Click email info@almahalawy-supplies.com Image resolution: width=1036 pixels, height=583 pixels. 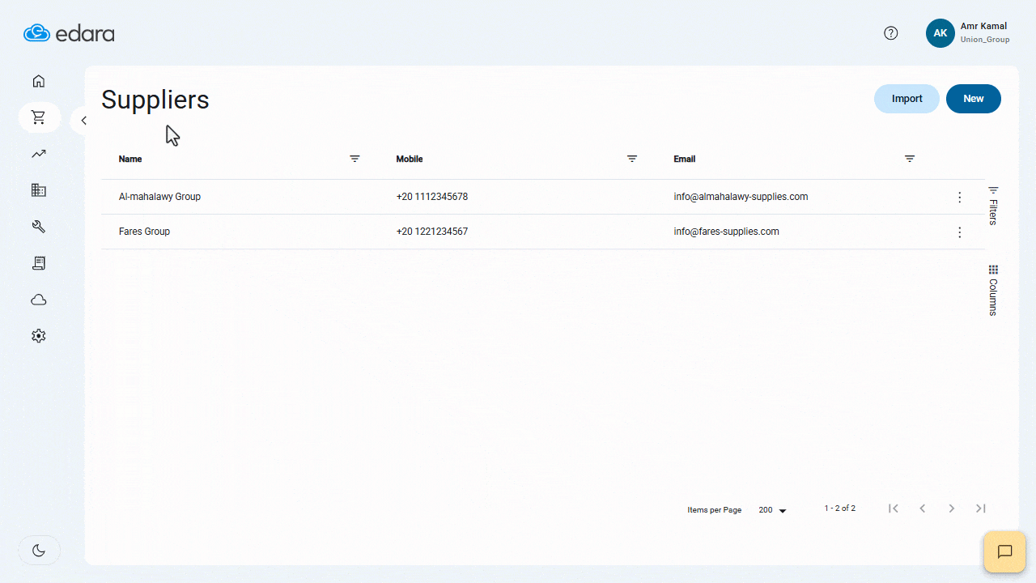(741, 197)
